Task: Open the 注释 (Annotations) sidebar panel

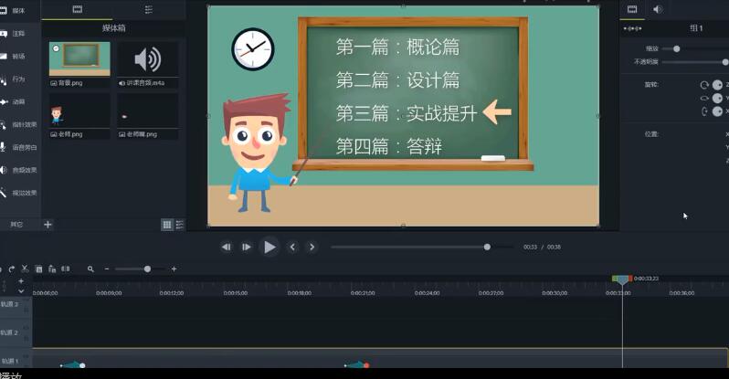Action: click(18, 33)
